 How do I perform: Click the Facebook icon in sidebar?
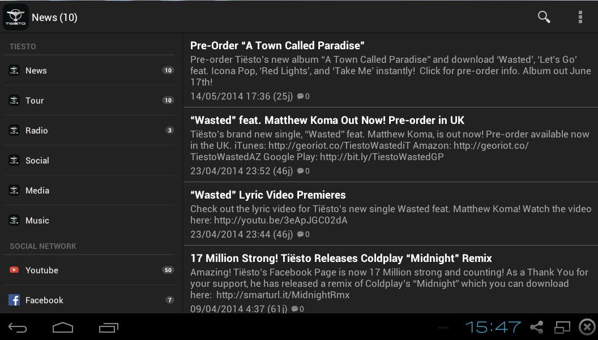pos(14,300)
